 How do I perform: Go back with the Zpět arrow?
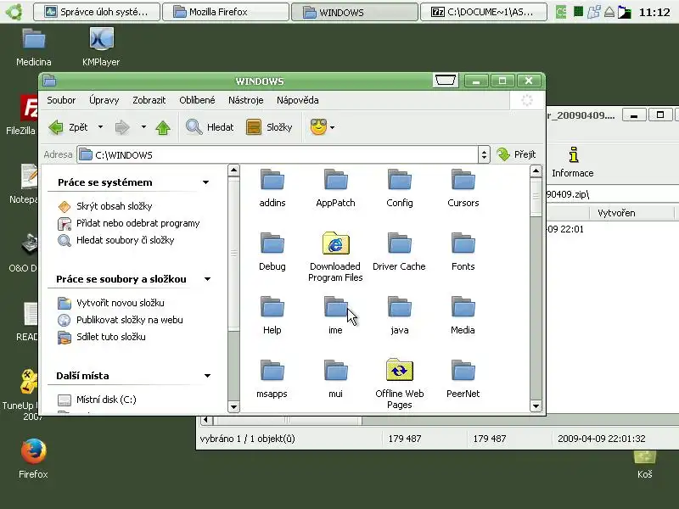coord(68,127)
